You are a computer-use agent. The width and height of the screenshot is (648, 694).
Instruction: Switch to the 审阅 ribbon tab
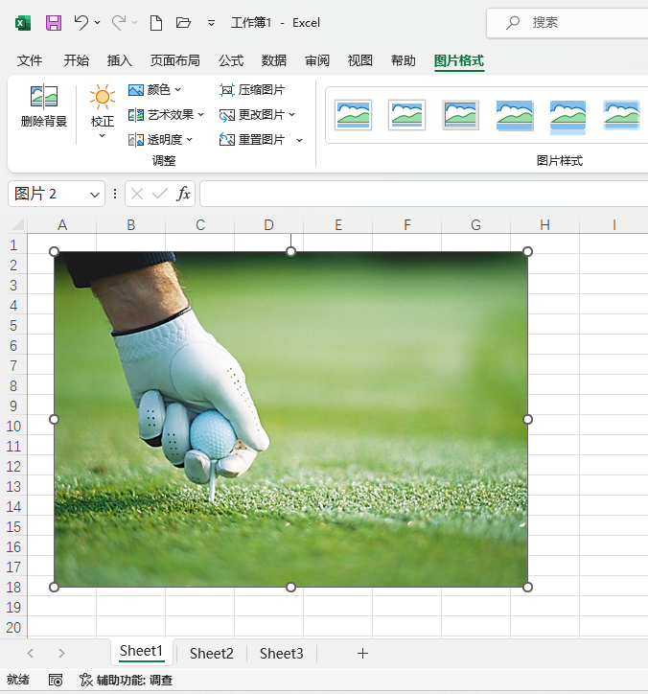(x=317, y=60)
